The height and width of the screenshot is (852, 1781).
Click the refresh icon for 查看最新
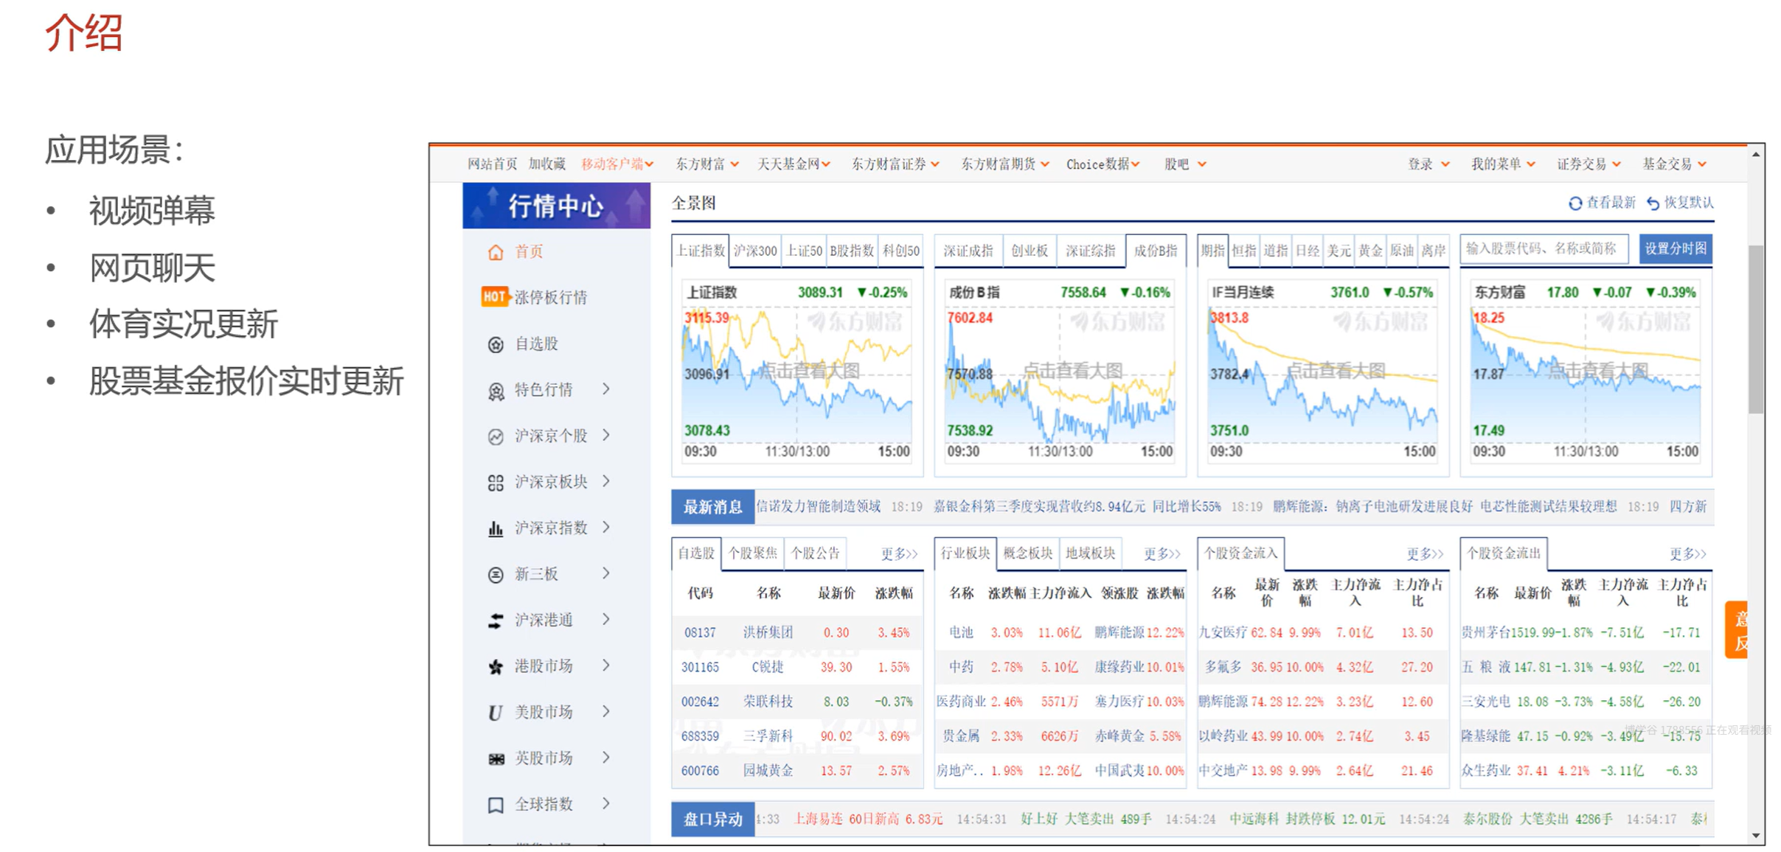[x=1575, y=203]
